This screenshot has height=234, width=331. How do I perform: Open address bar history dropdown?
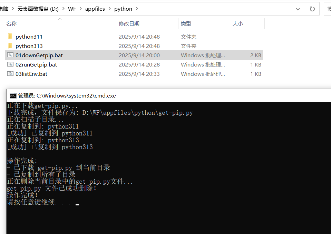298,9
